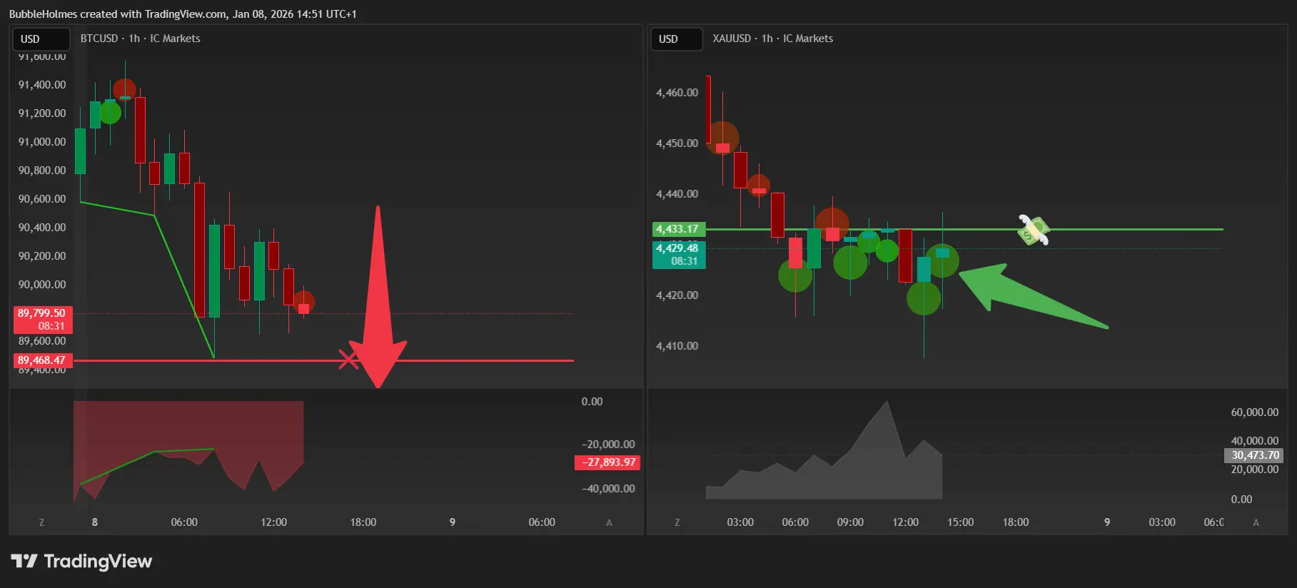Click the 4,460.00 price axis label
Image resolution: width=1297 pixels, height=588 pixels.
tap(677, 93)
